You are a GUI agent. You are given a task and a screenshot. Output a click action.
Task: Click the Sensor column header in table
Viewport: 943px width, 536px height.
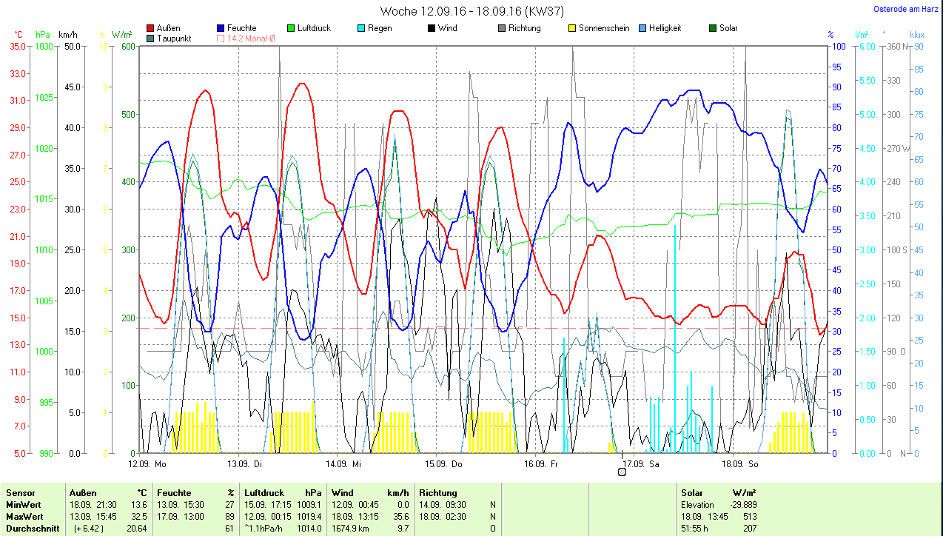21,493
